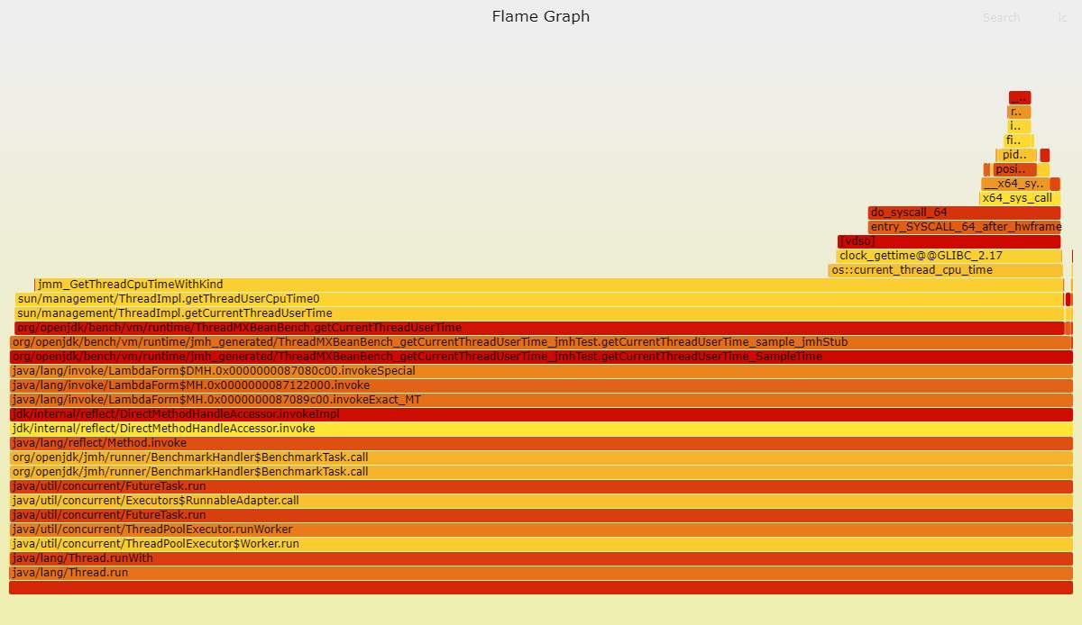Toggle icicle view with the 'ic' control
The width and height of the screenshot is (1082, 625).
click(1062, 17)
